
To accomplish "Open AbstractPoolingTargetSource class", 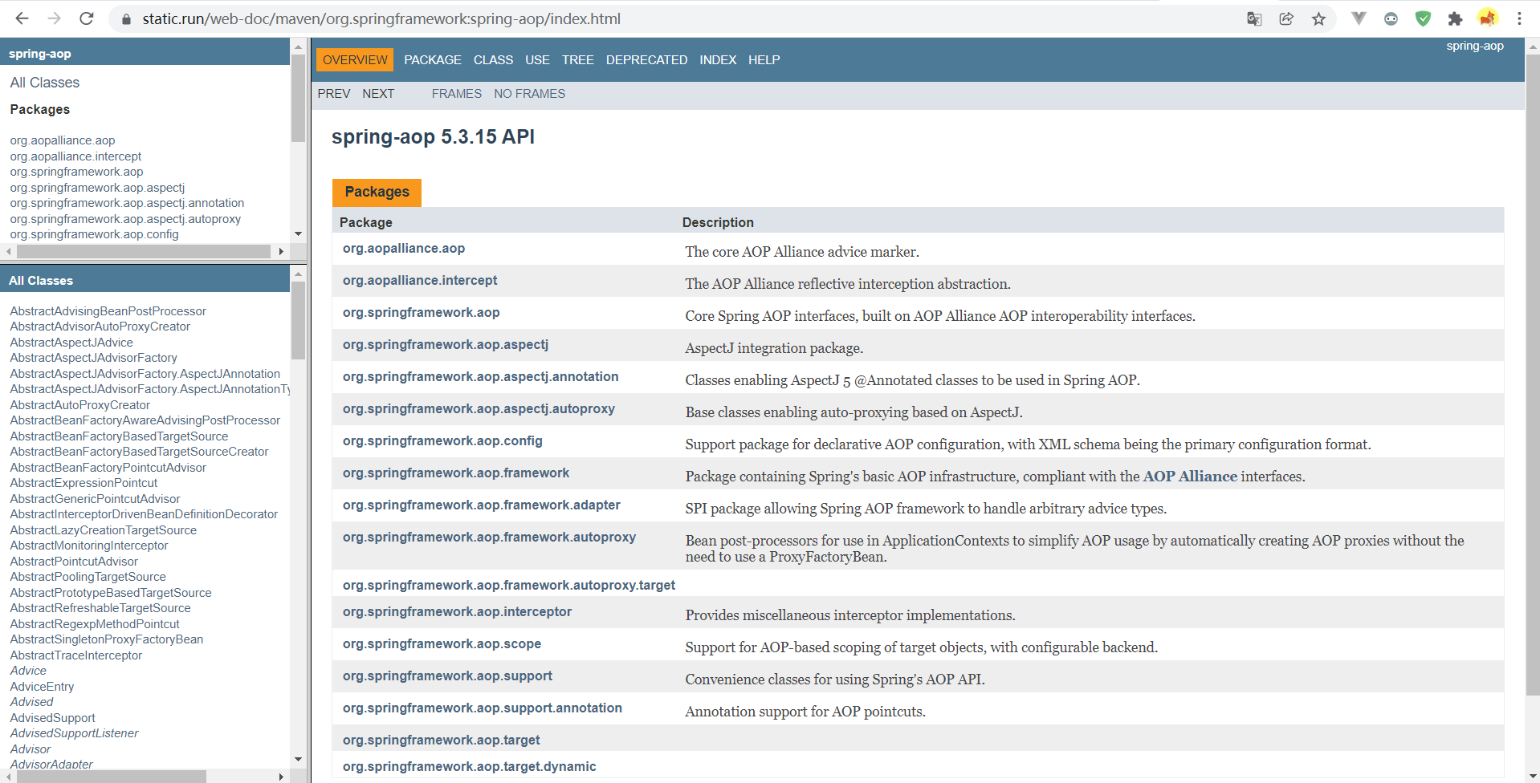I will [88, 577].
